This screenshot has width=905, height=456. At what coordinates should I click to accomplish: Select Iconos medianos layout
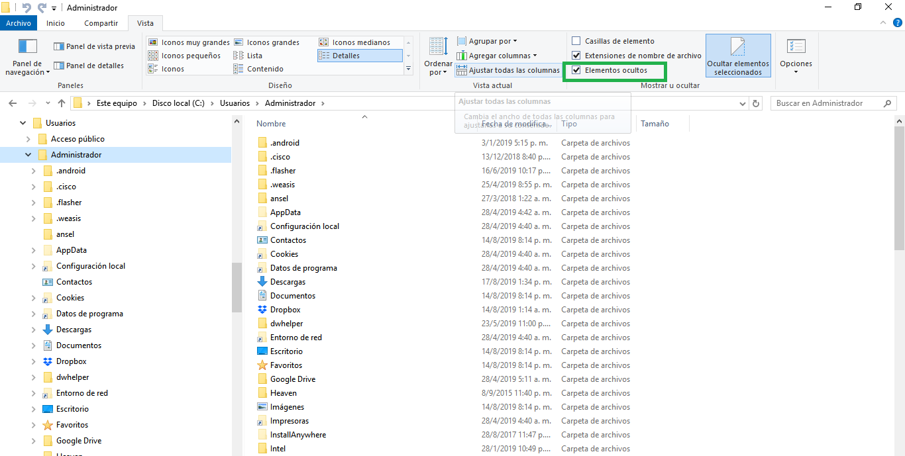click(x=354, y=42)
